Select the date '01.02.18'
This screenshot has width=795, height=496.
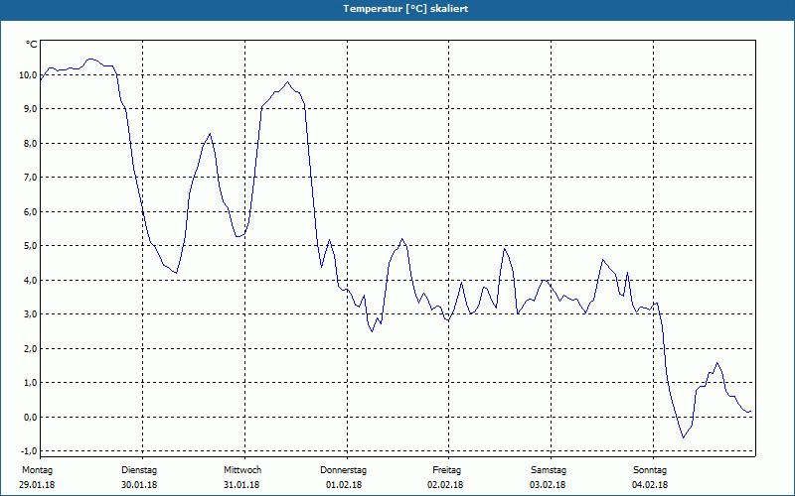coord(344,485)
